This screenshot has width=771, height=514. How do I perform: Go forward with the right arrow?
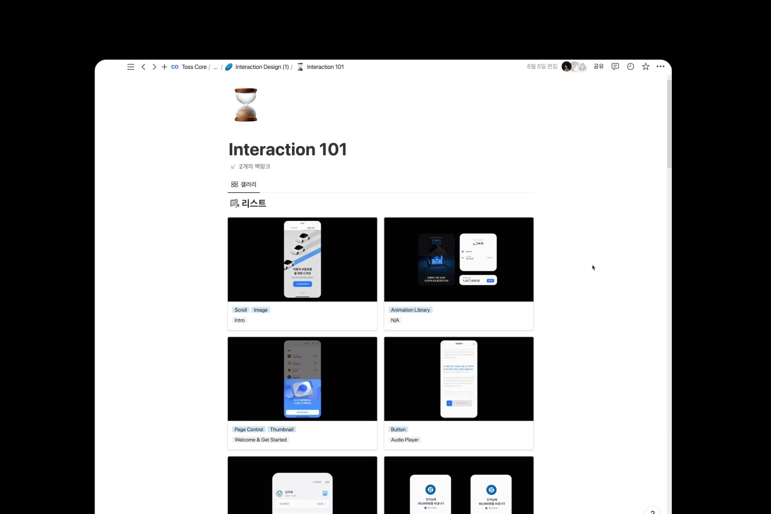[x=154, y=67]
